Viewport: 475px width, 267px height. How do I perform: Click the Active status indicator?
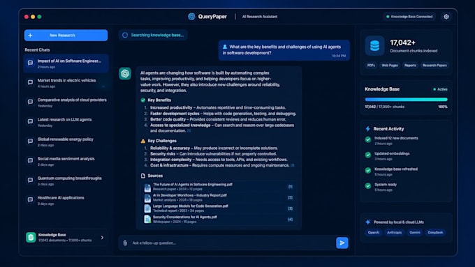(x=440, y=89)
